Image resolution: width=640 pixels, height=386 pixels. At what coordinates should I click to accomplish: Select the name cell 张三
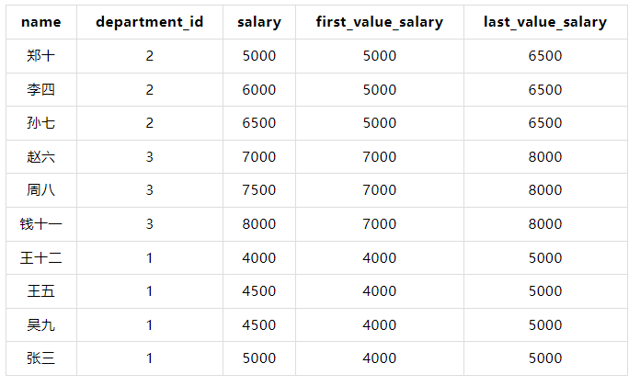coord(40,358)
